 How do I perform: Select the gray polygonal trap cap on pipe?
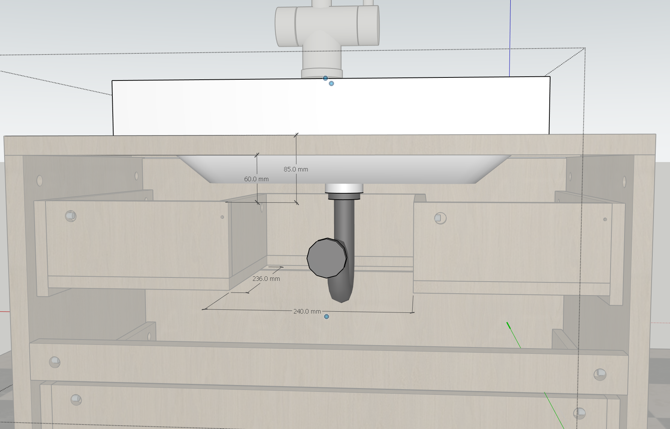[x=326, y=258]
